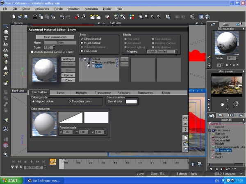Click the Undo arrow icon

(62, 17)
